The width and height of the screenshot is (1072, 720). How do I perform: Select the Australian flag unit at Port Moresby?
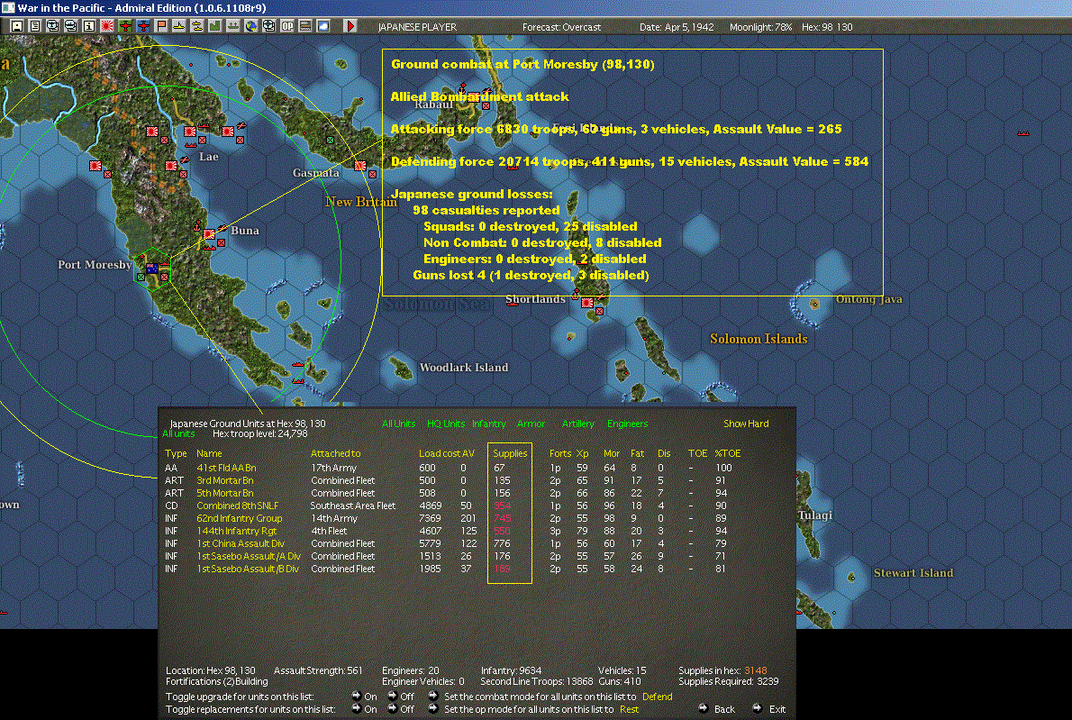(x=151, y=268)
